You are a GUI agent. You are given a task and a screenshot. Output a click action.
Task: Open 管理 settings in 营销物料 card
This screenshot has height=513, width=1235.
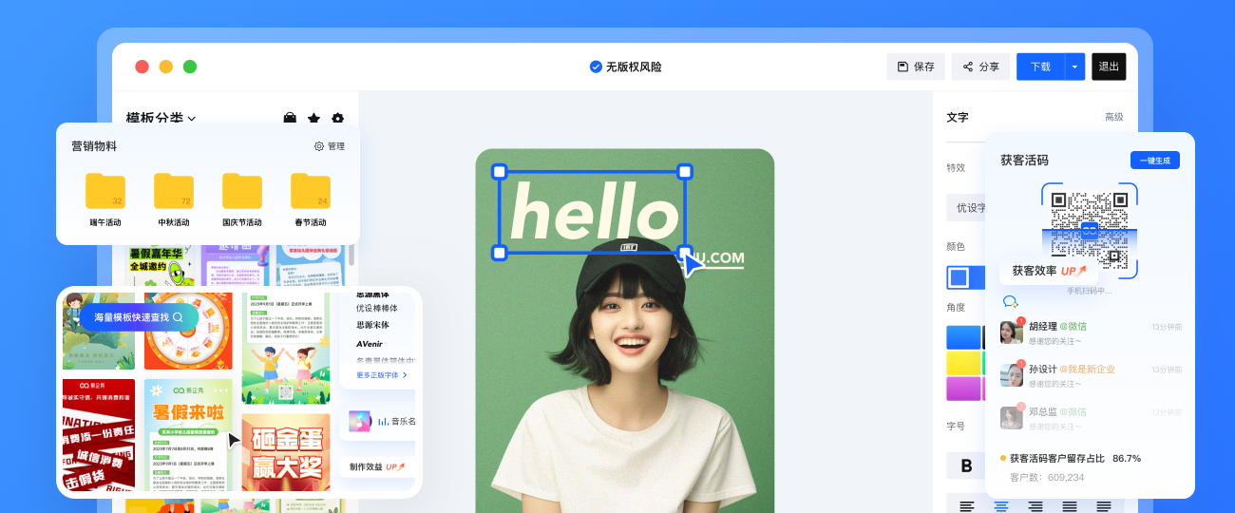tap(330, 146)
